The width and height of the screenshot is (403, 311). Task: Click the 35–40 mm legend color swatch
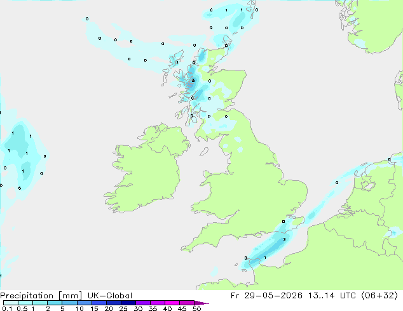pos(158,303)
